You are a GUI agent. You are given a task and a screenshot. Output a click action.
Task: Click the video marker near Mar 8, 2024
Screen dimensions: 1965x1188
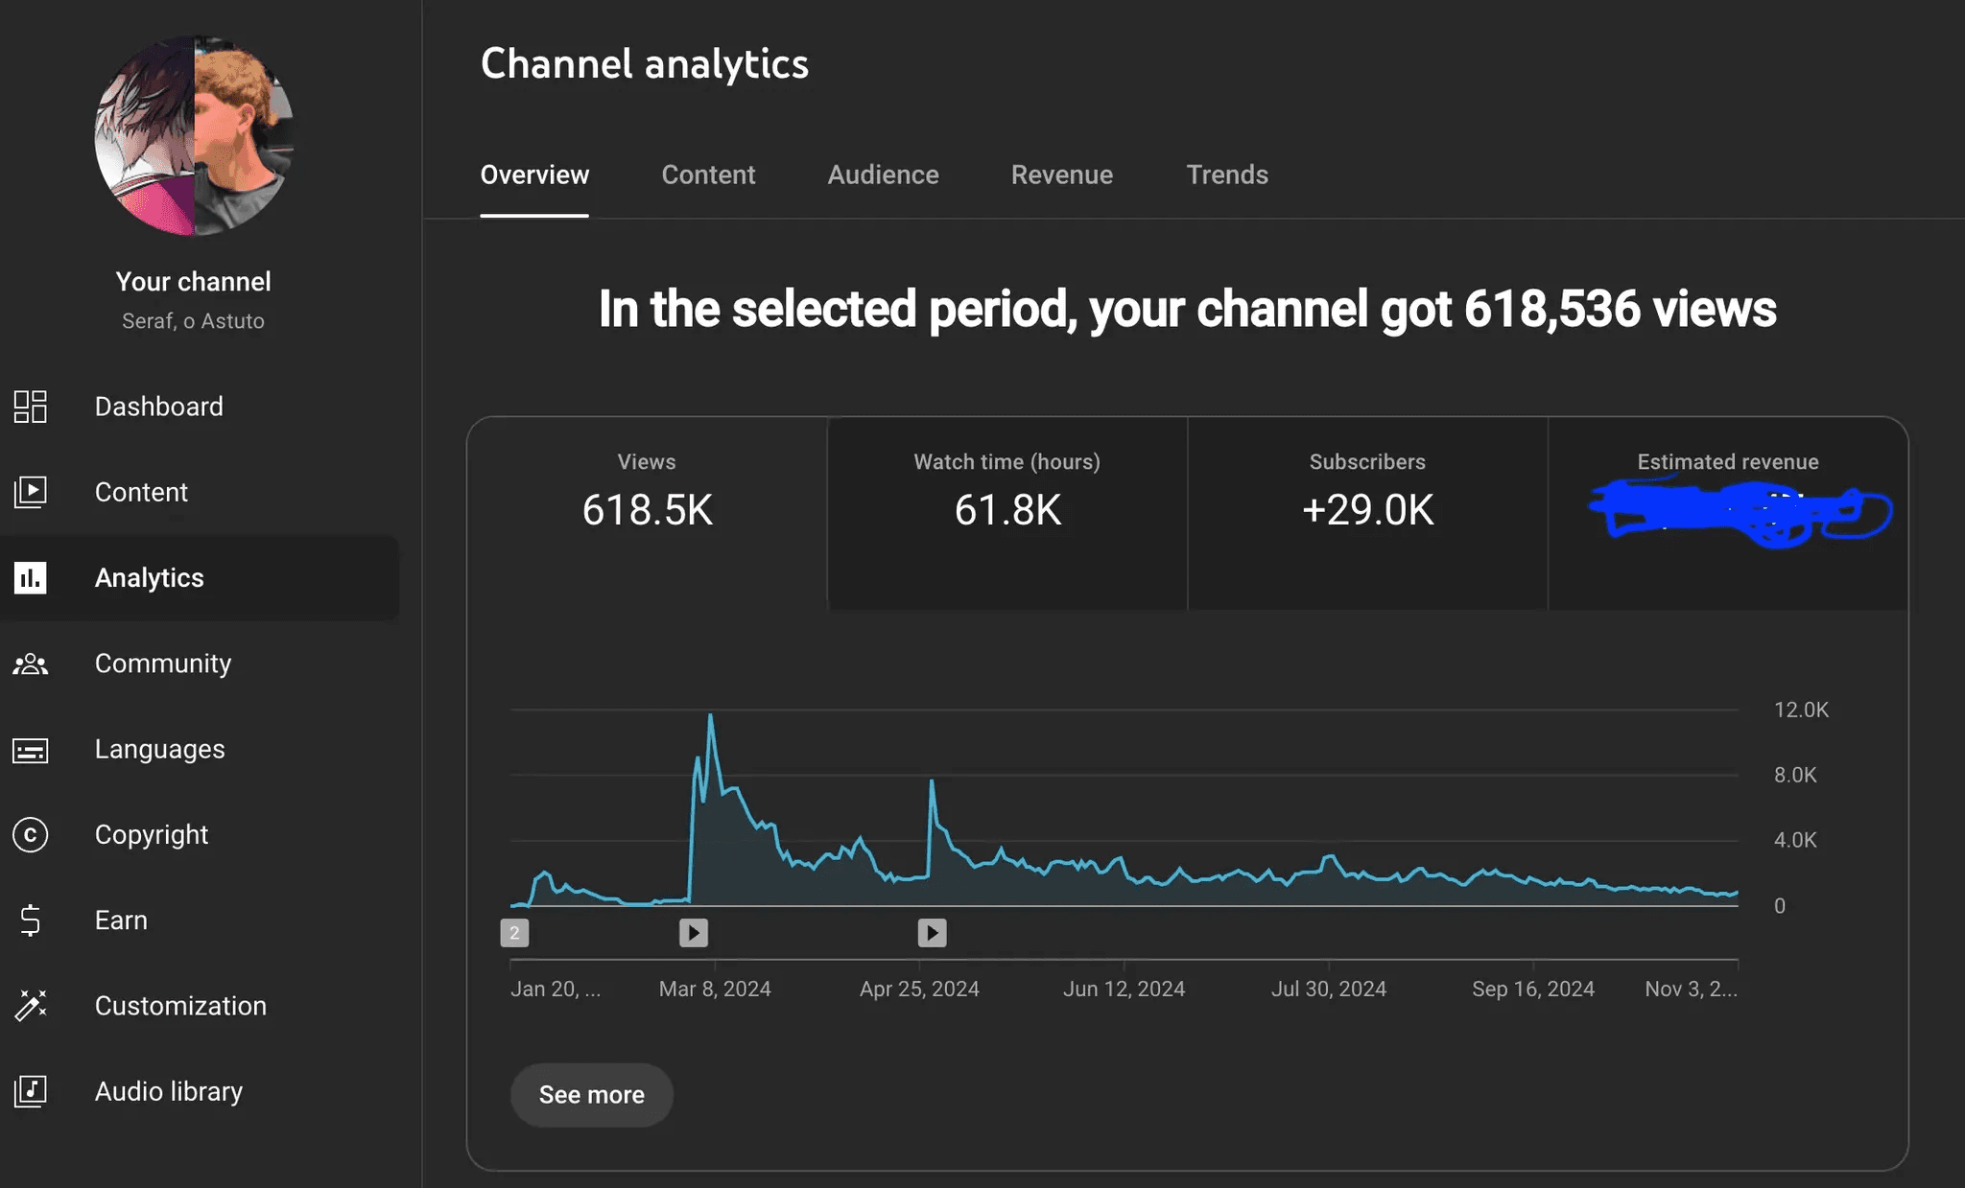tap(694, 933)
